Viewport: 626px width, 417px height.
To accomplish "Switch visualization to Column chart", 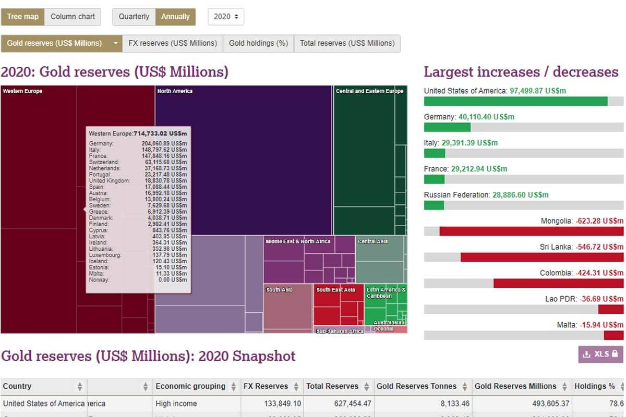I will point(73,16).
